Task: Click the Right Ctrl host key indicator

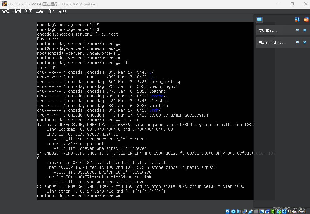Action: [x=296, y=212]
